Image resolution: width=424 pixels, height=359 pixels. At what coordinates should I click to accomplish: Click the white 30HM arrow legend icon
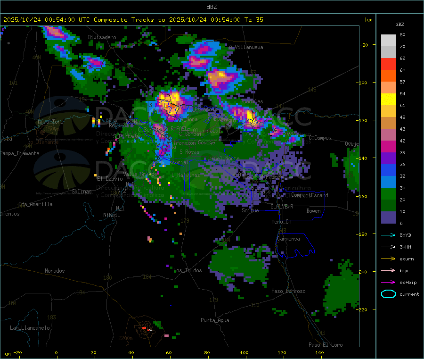388,247
